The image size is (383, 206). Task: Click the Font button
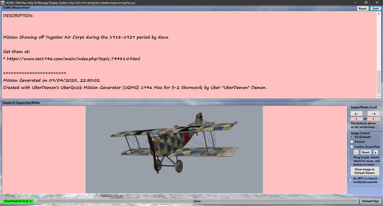(376, 8)
